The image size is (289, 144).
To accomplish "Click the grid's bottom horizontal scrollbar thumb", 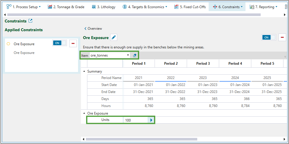I will tap(141, 139).
